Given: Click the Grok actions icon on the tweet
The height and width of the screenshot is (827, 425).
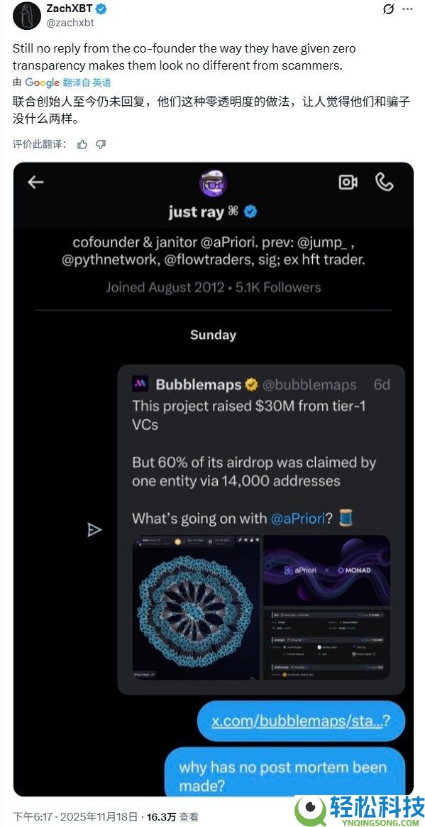Looking at the screenshot, I should (388, 9).
